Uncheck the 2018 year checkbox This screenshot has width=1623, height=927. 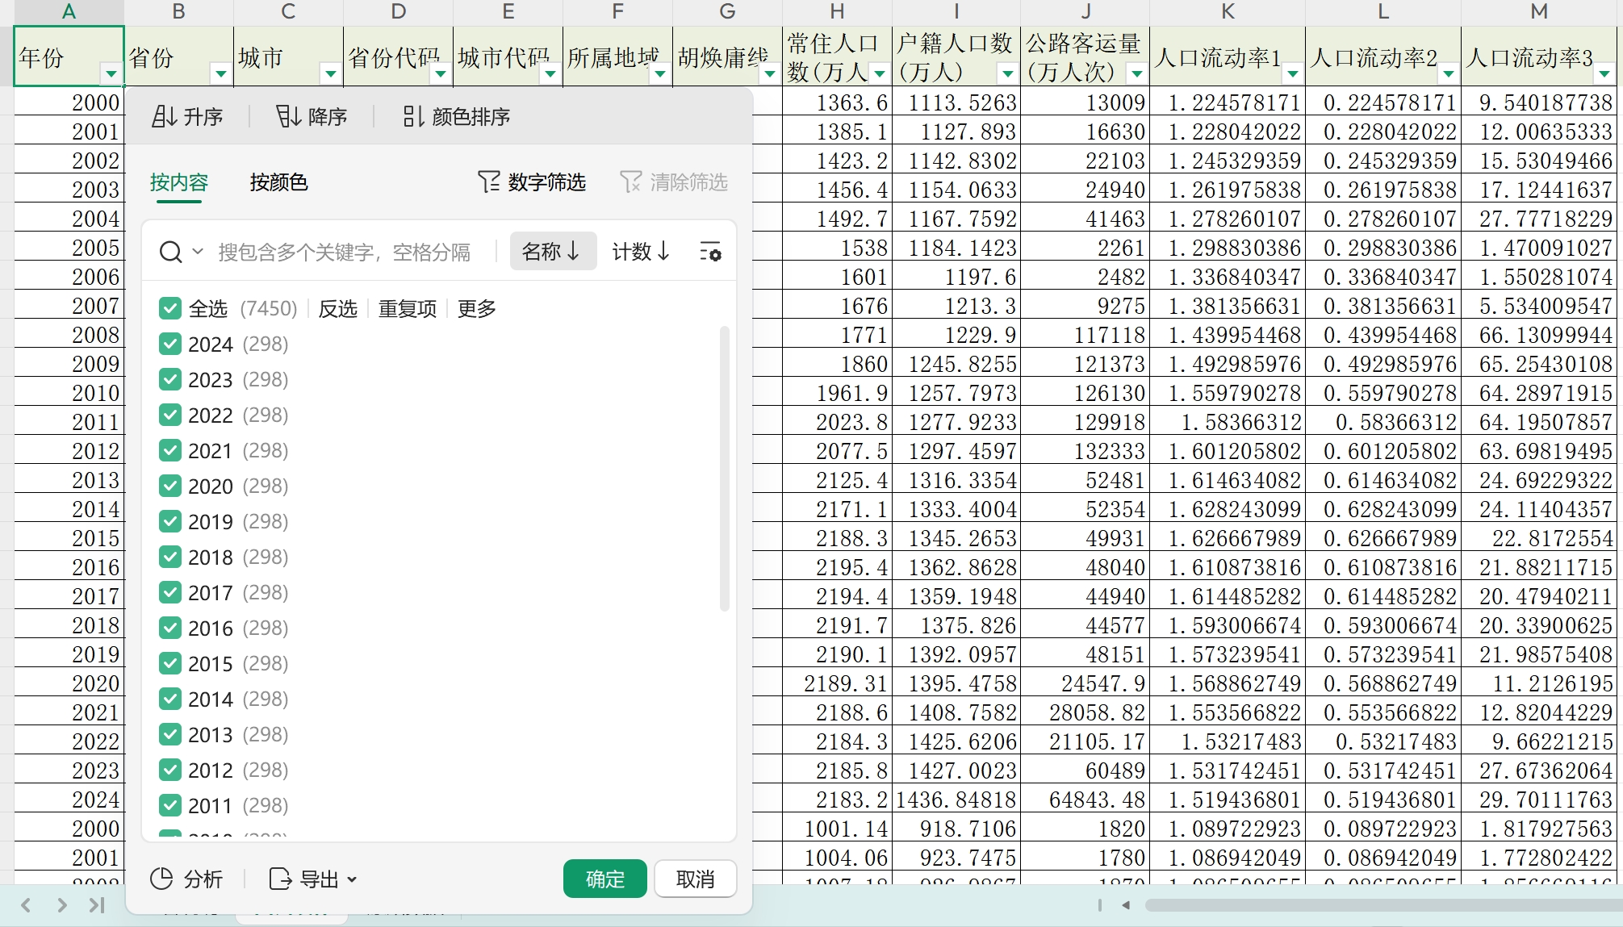(170, 557)
